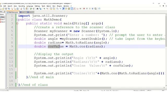167x94 pixels.
Task: Toggle synchronized vertical scrolling
Action: point(51,9)
